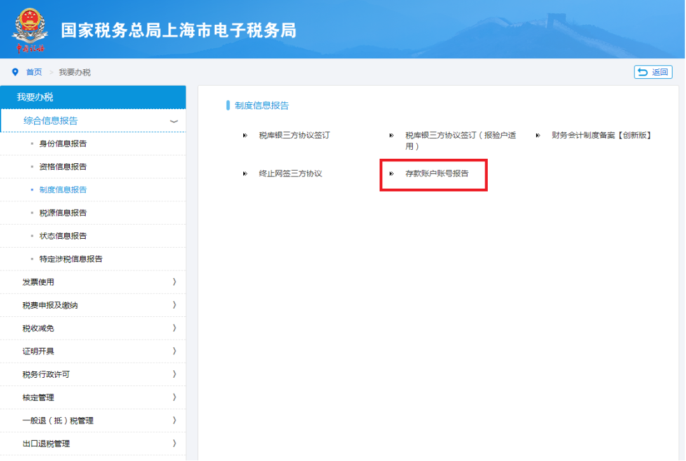Click the arrow icon beside 财务会计制度备案

(537, 135)
